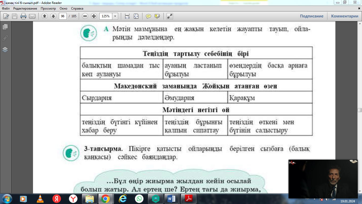Zoom in using the plus button
Image resolution: width=362 pixels, height=204 pixels.
tap(94, 16)
